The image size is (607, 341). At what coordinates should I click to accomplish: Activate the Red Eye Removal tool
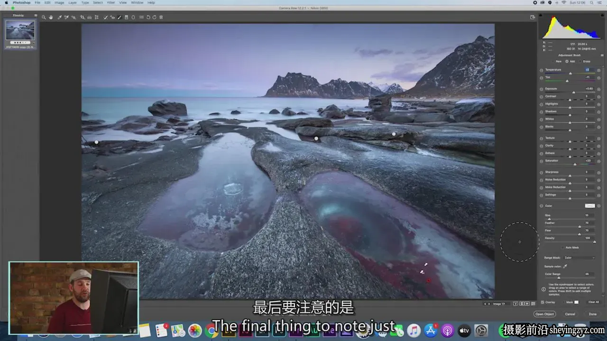(112, 18)
